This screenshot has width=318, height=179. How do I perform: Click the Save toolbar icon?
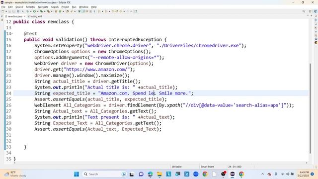coord(9,11)
